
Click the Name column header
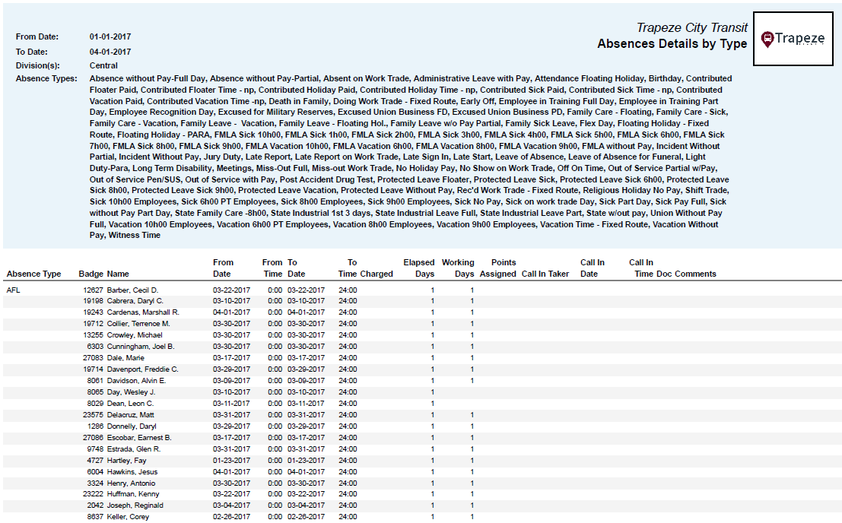tap(118, 274)
